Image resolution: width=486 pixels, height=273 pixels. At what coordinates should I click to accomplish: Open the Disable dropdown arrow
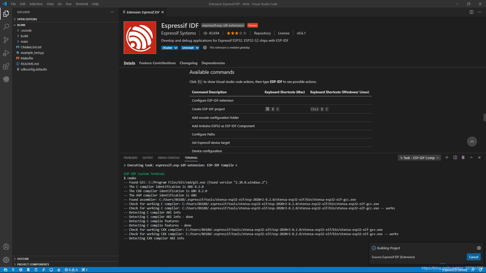pyautogui.click(x=176, y=48)
